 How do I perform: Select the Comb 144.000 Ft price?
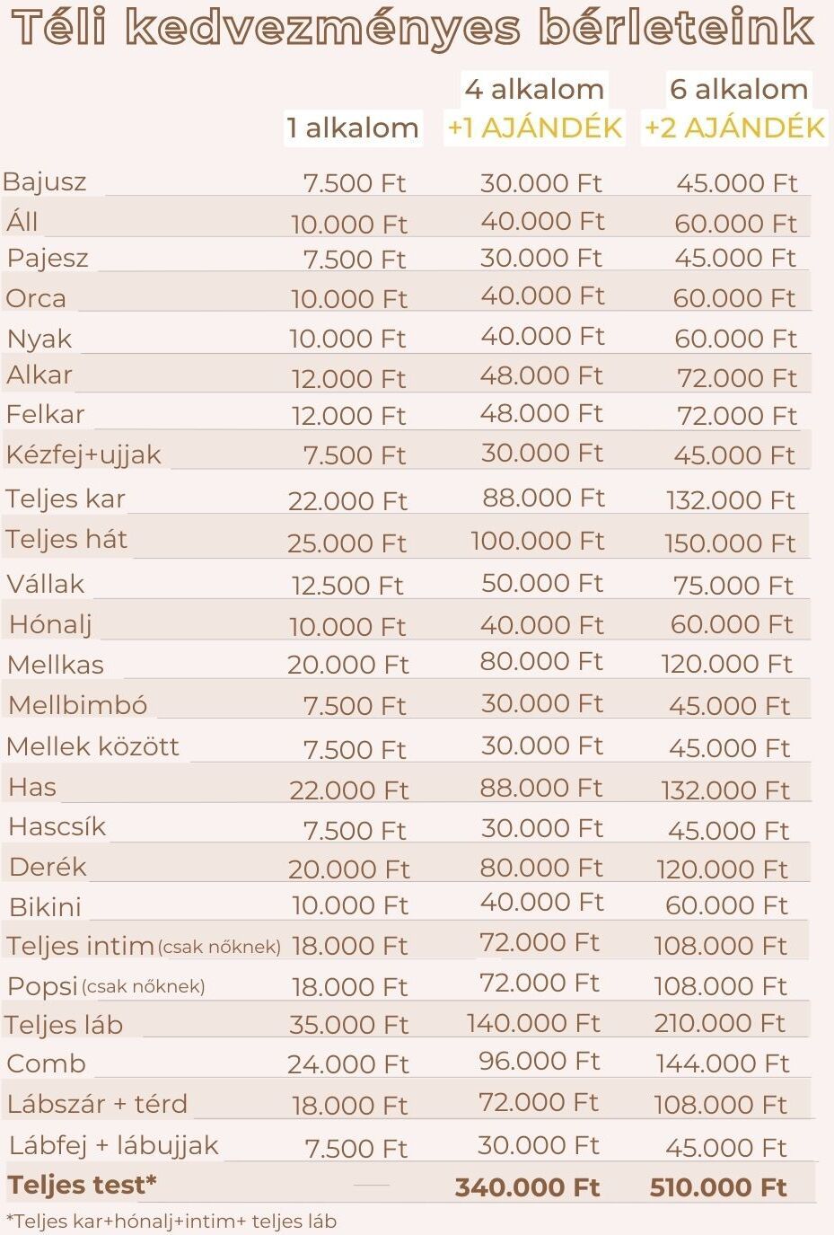tap(723, 1063)
